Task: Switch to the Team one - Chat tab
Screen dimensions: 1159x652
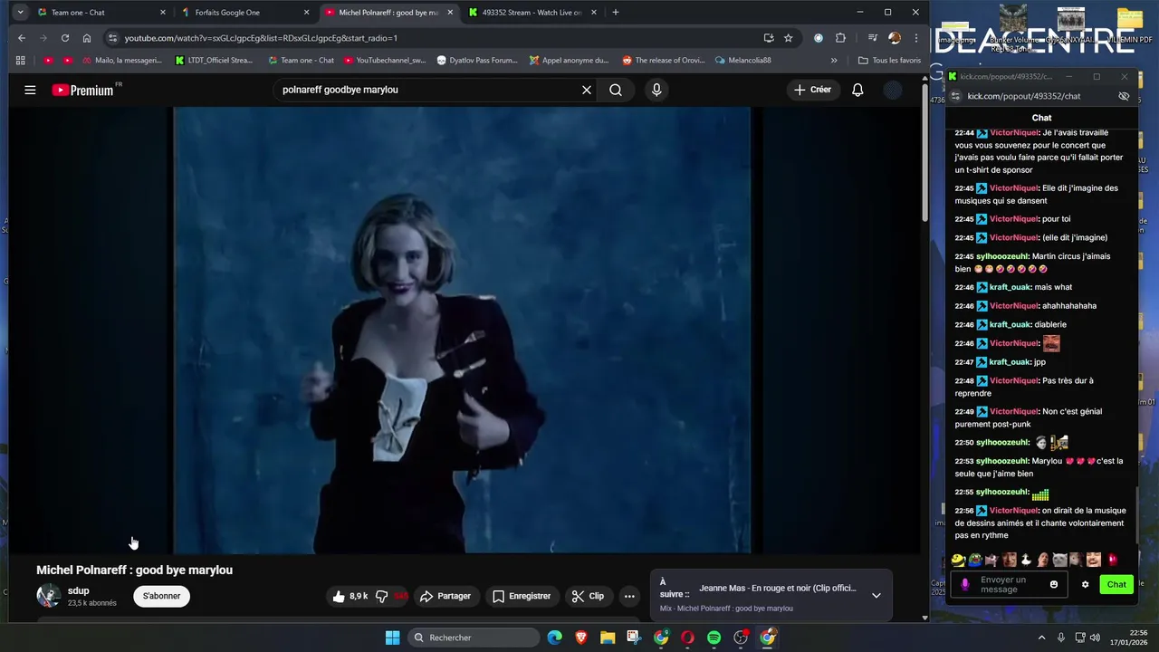Action: click(100, 13)
